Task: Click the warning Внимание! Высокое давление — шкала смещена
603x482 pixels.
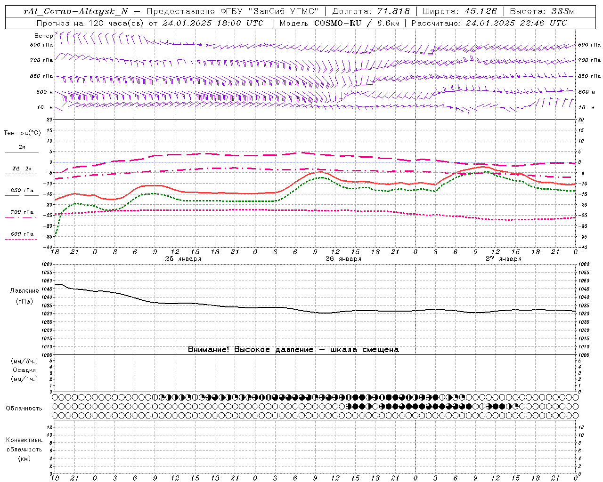Action: [293, 350]
